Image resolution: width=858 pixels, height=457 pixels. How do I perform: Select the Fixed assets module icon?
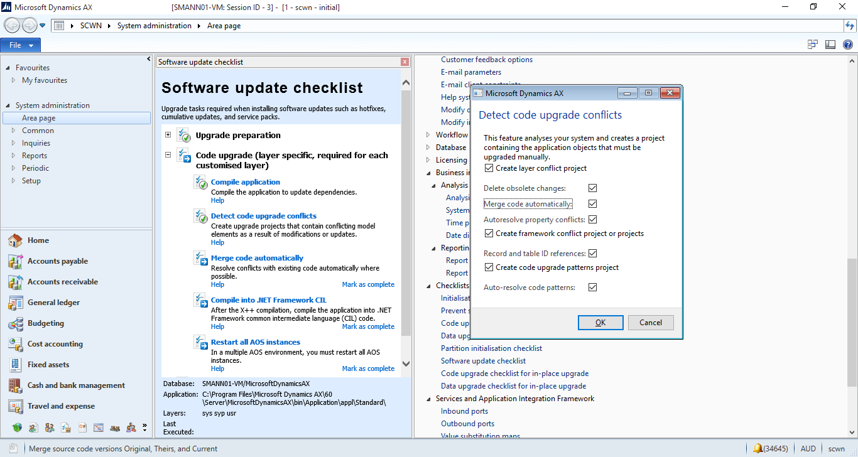(x=16, y=365)
